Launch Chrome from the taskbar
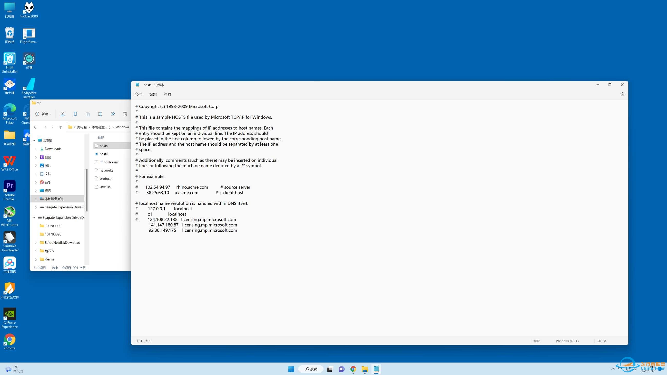This screenshot has width=667, height=375. click(x=353, y=369)
